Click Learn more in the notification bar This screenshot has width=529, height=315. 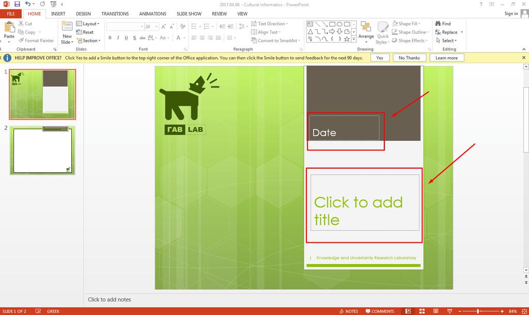447,58
